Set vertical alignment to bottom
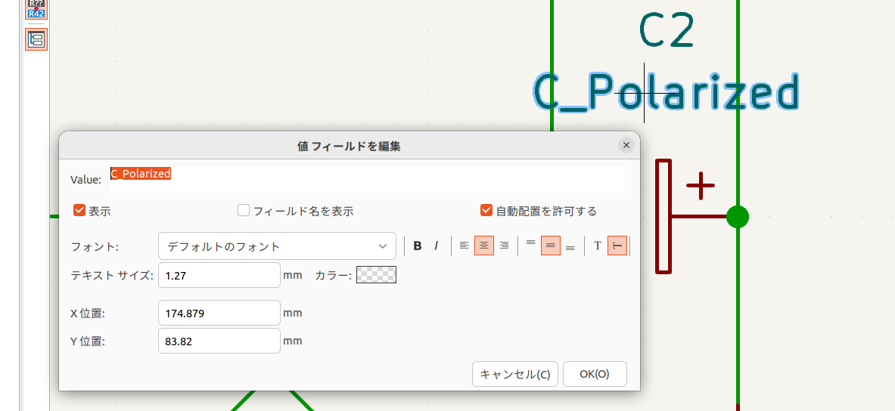Image resolution: width=895 pixels, height=411 pixels. pyautogui.click(x=570, y=246)
